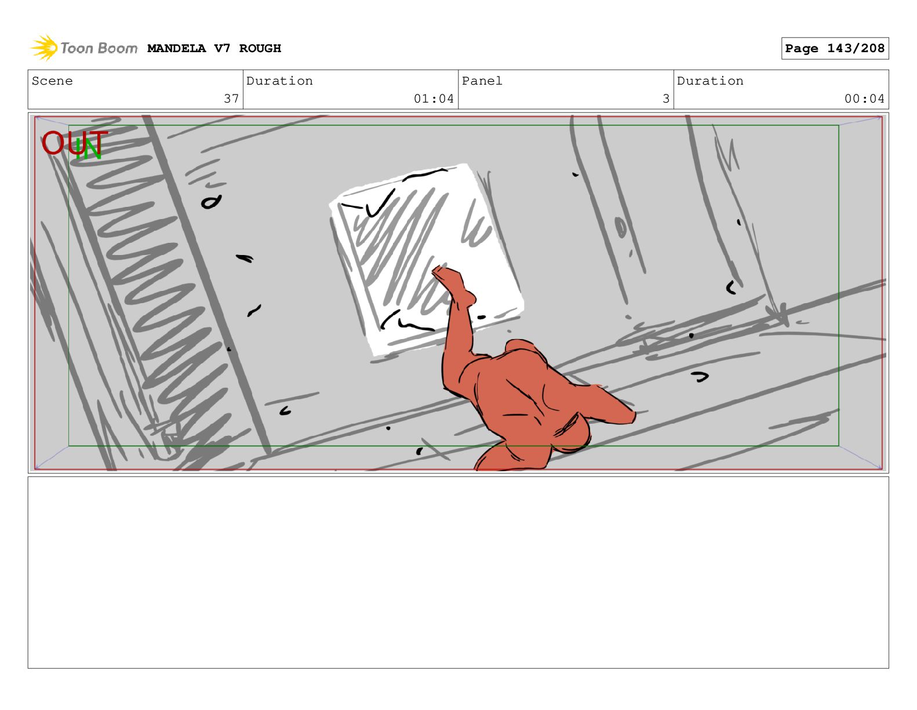The image size is (917, 710).
Task: Click the storyboard panel drawing
Action: coord(458,293)
